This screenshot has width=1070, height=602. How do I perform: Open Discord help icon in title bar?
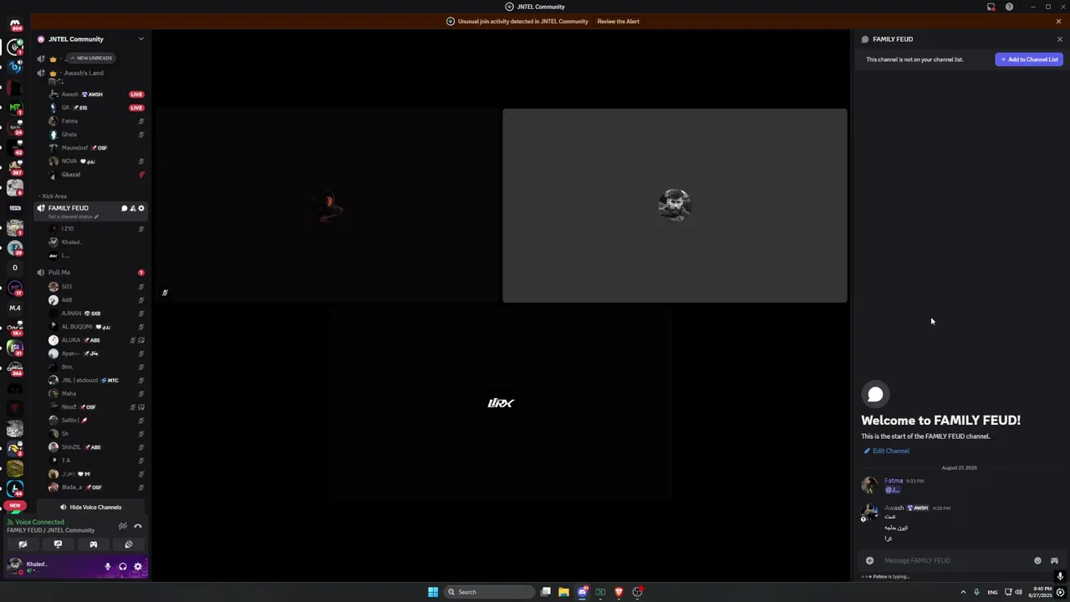click(x=1009, y=7)
